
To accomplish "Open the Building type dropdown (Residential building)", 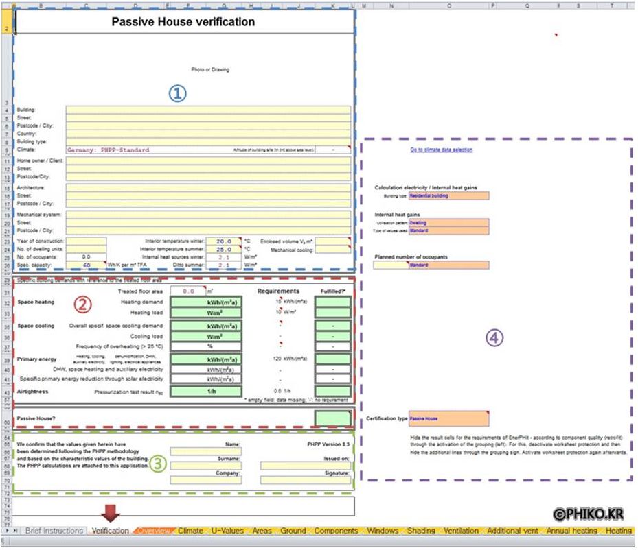I will [448, 195].
